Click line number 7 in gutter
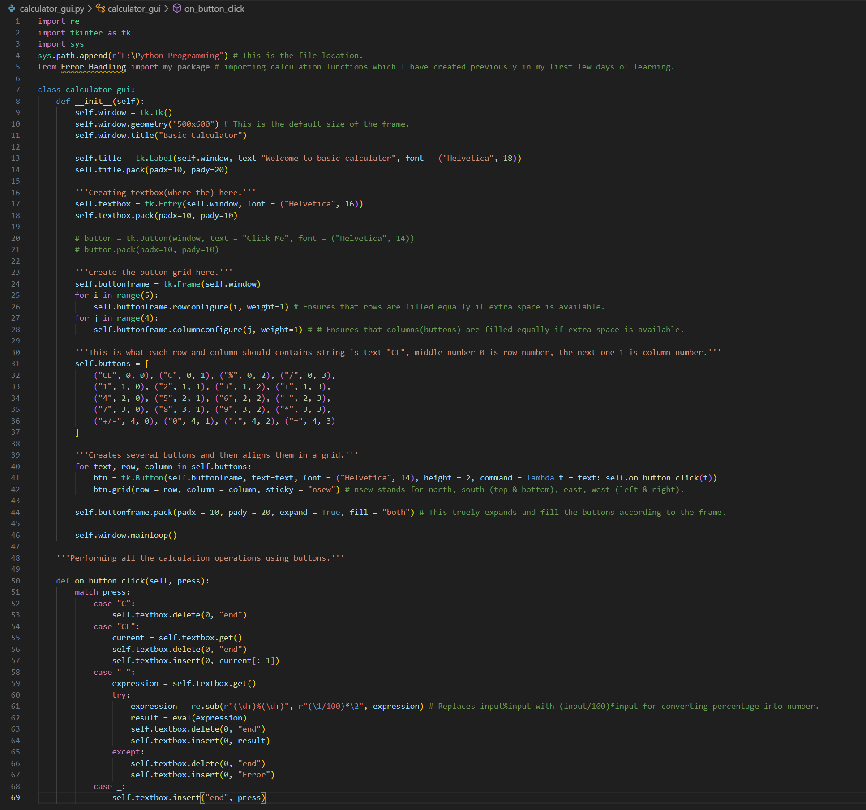 pos(17,90)
